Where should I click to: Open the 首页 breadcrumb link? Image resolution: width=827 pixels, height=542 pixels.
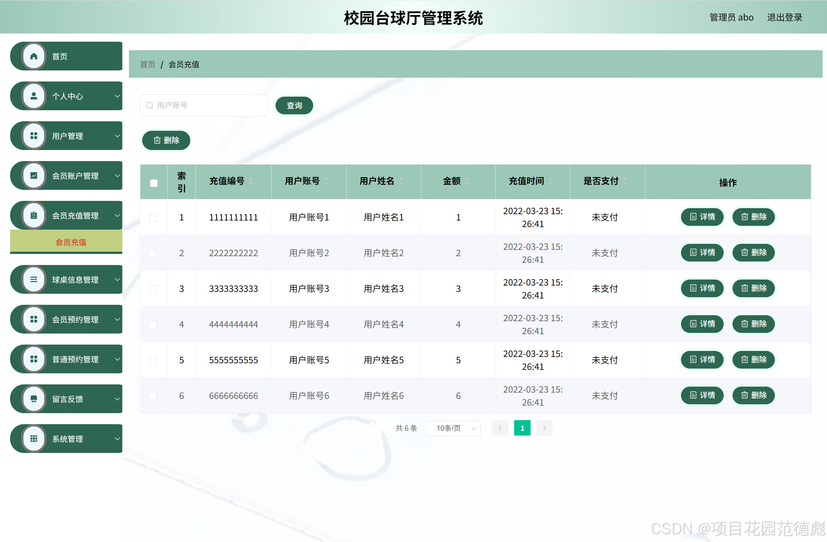click(x=147, y=64)
